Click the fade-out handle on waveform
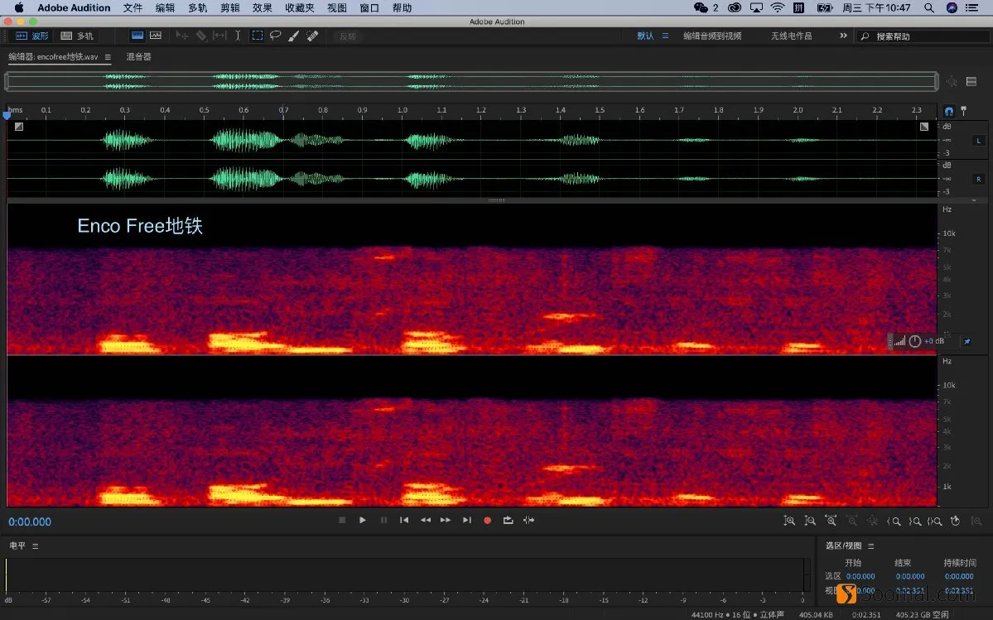Screen dimensions: 993x620 [x=924, y=127]
